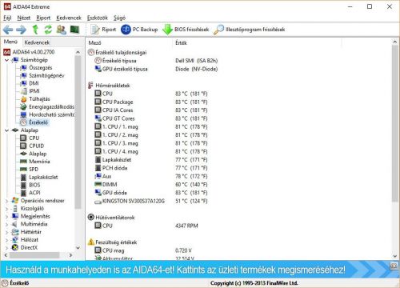Switch to the Menü sidebar tab
Screen dimensions: 400x288
10,42
